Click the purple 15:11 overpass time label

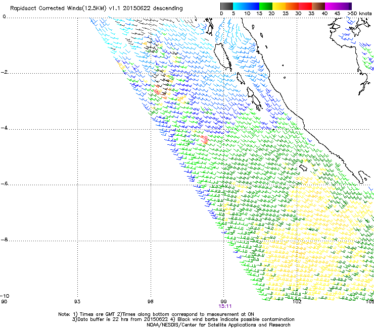[225, 306]
